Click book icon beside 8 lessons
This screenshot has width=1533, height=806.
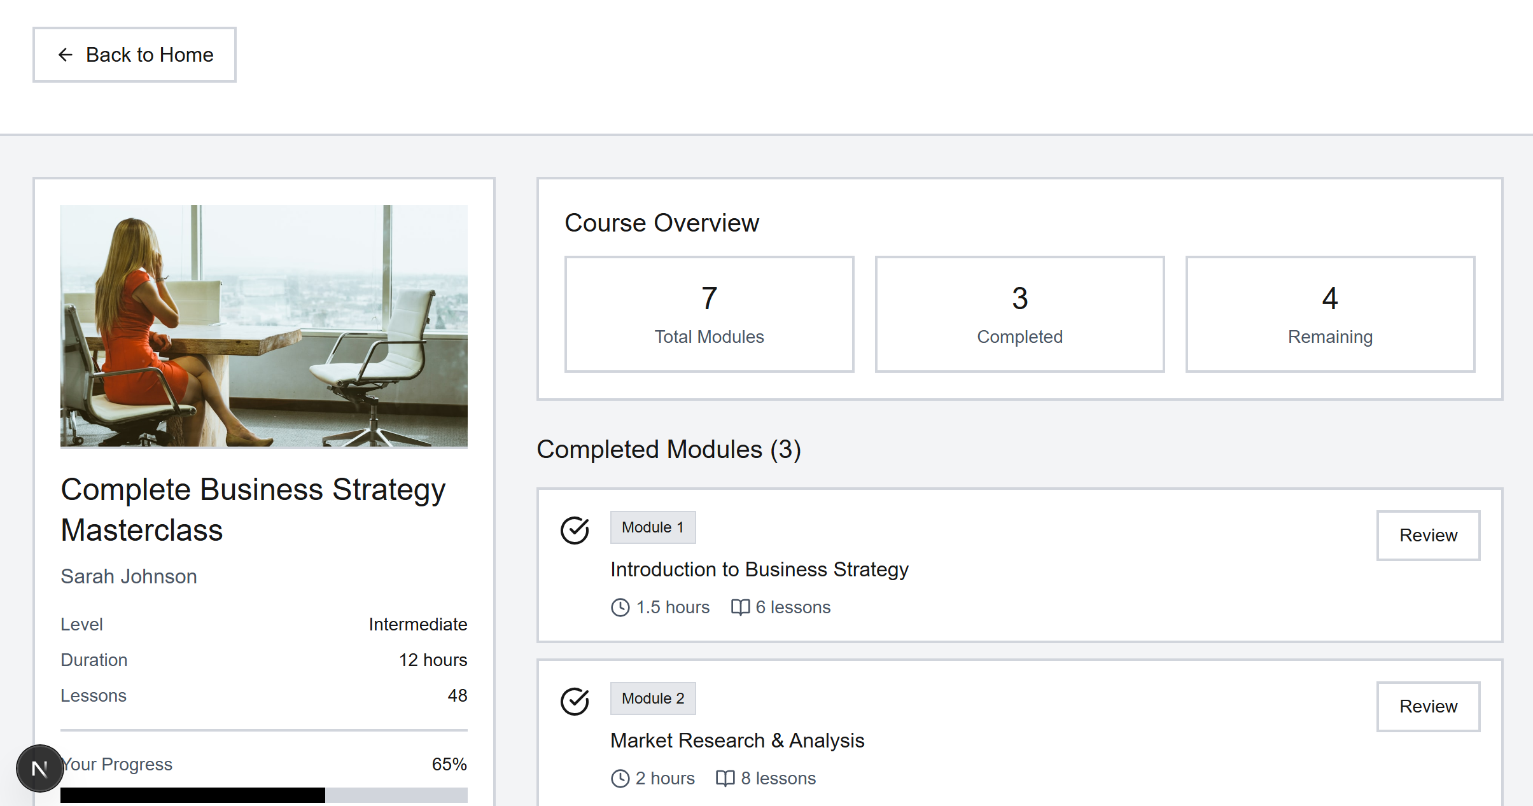(725, 779)
